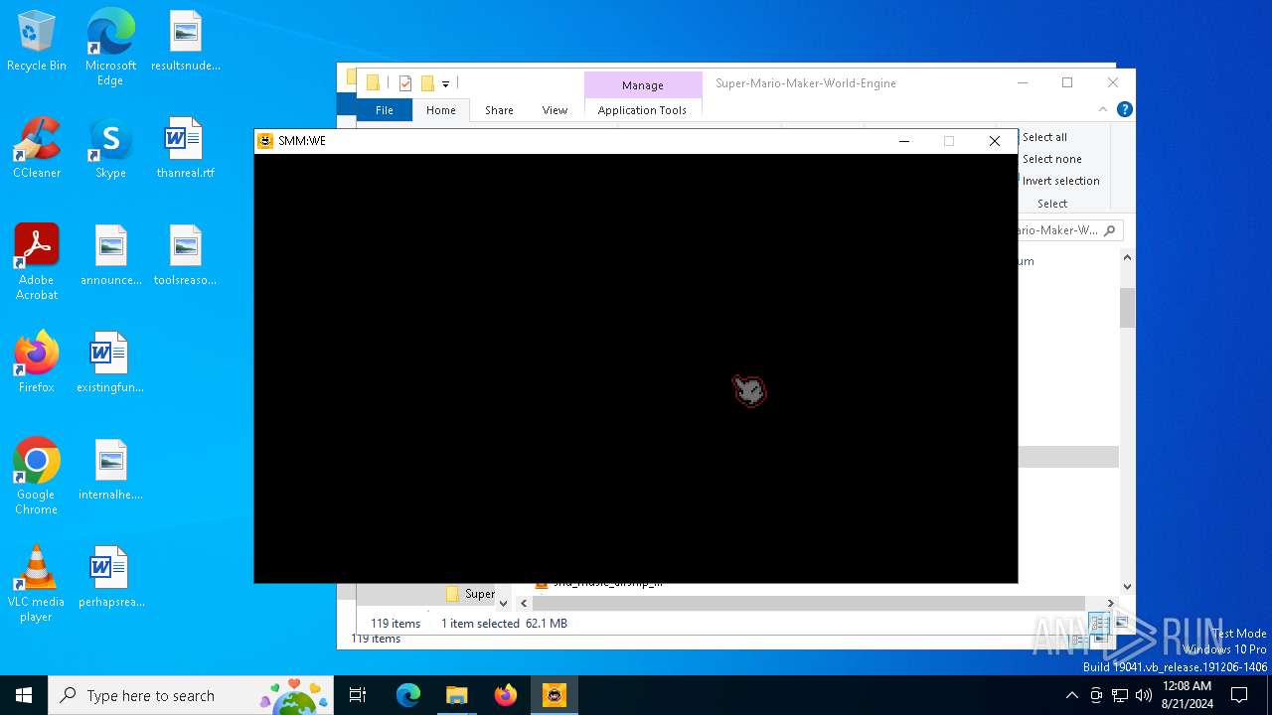Viewport: 1272px width, 715px height.
Task: Open the notification center icon
Action: click(x=1239, y=695)
